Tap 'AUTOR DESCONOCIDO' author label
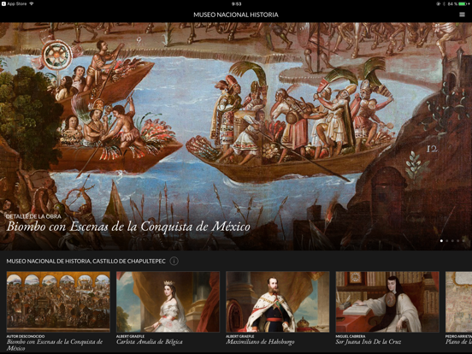This screenshot has width=472, height=354. 26,336
